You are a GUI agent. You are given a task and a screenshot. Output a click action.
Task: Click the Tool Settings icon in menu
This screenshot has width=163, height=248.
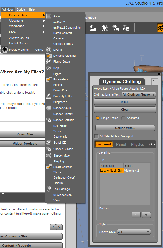tap(49, 189)
